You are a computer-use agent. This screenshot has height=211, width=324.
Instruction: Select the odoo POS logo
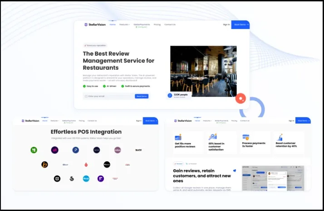(118, 150)
